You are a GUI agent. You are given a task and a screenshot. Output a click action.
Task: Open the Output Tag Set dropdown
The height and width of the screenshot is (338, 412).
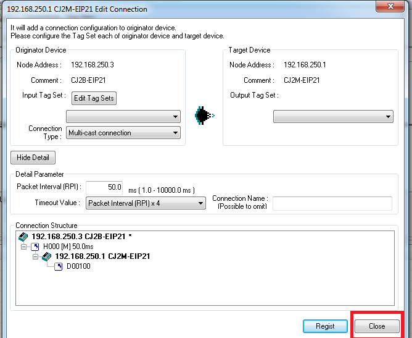(x=333, y=117)
